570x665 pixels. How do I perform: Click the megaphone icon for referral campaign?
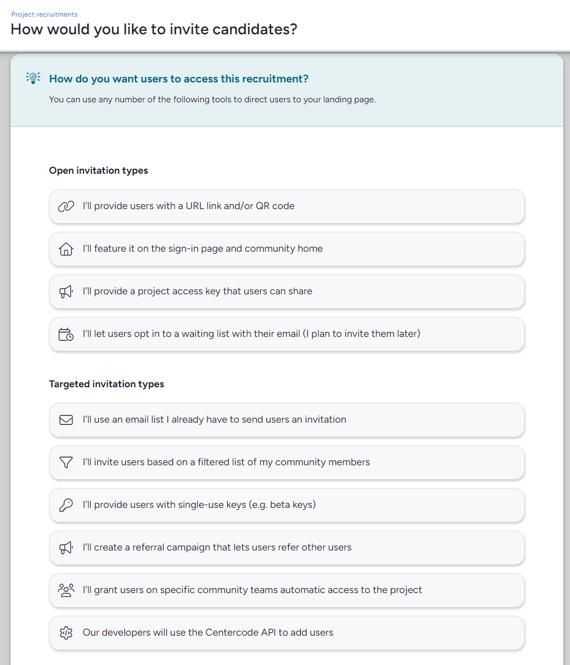(66, 547)
